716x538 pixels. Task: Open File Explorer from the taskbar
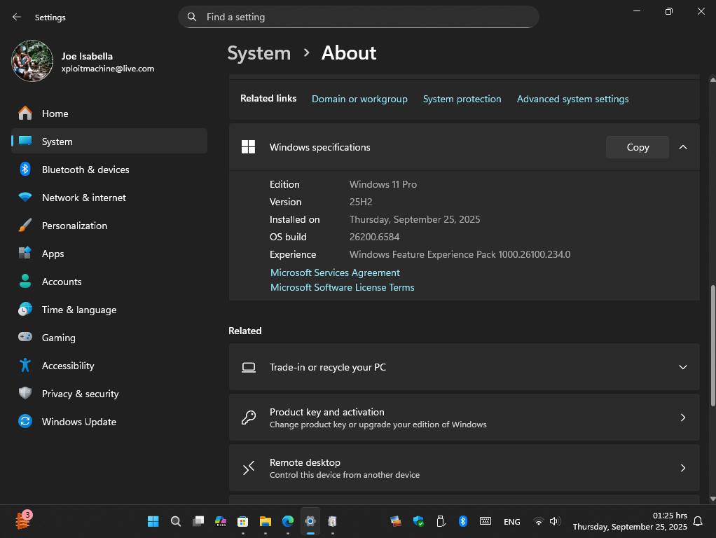265,521
